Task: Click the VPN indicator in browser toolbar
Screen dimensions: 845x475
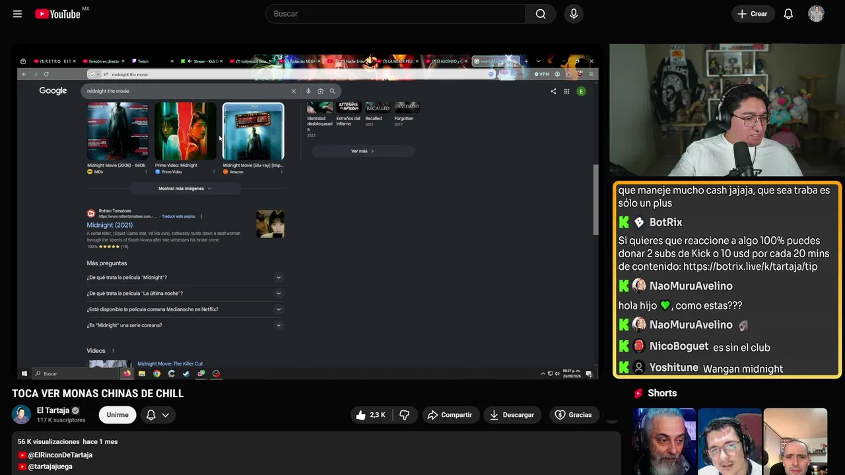Action: tap(542, 75)
